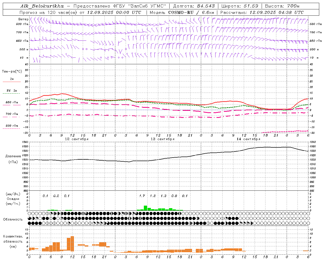323x259 pixels.
Task: Click the (гПа) unit label under Давление
Action: pos(13,162)
